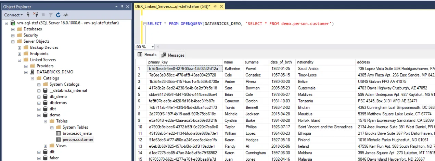Click the Disconnect plug icon
Screen dimensions: 435x161
pos(36,15)
